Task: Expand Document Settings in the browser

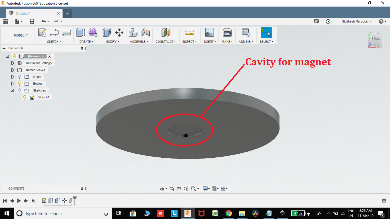Action: [13, 63]
